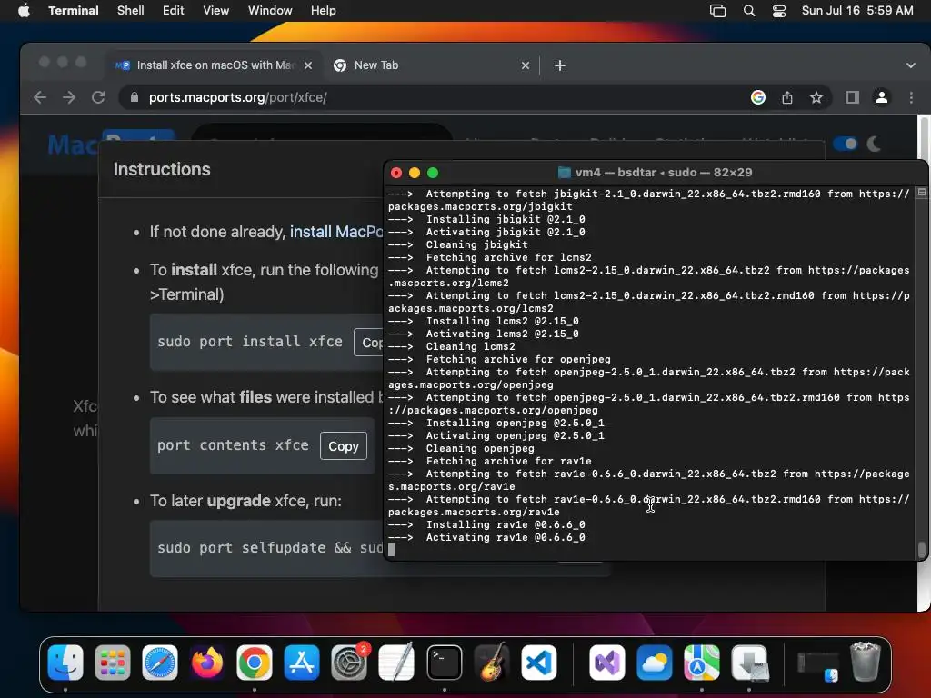Expand Chrome tab search chevron
931x698 pixels.
[x=911, y=65]
